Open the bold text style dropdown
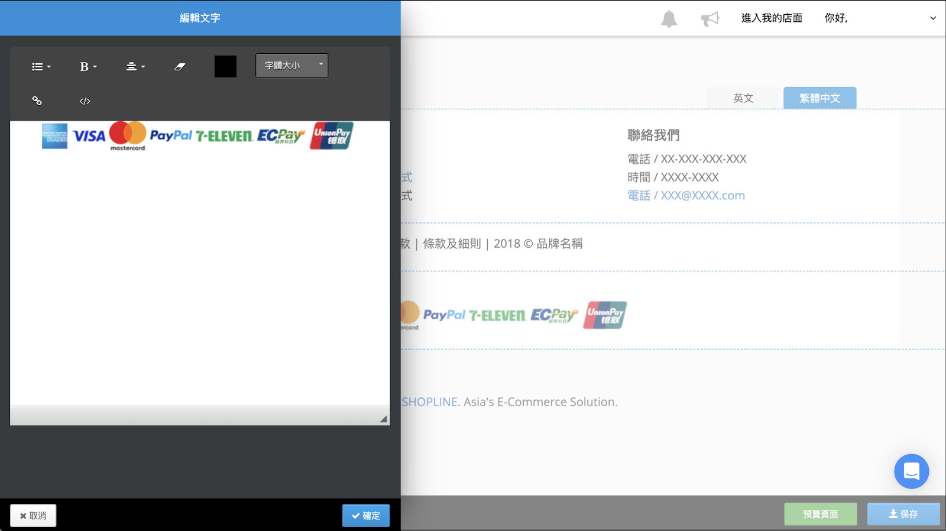 click(88, 67)
